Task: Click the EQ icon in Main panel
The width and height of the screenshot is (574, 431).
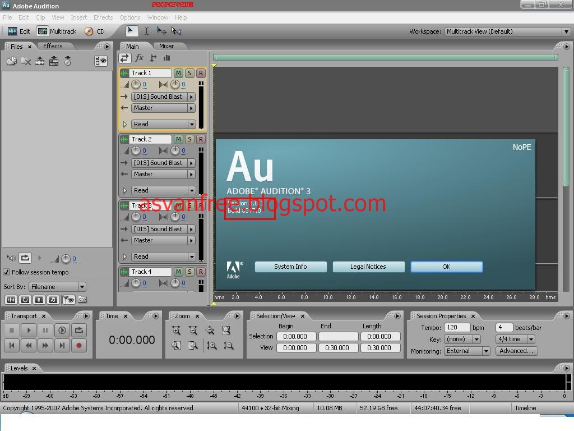Action: (167, 58)
